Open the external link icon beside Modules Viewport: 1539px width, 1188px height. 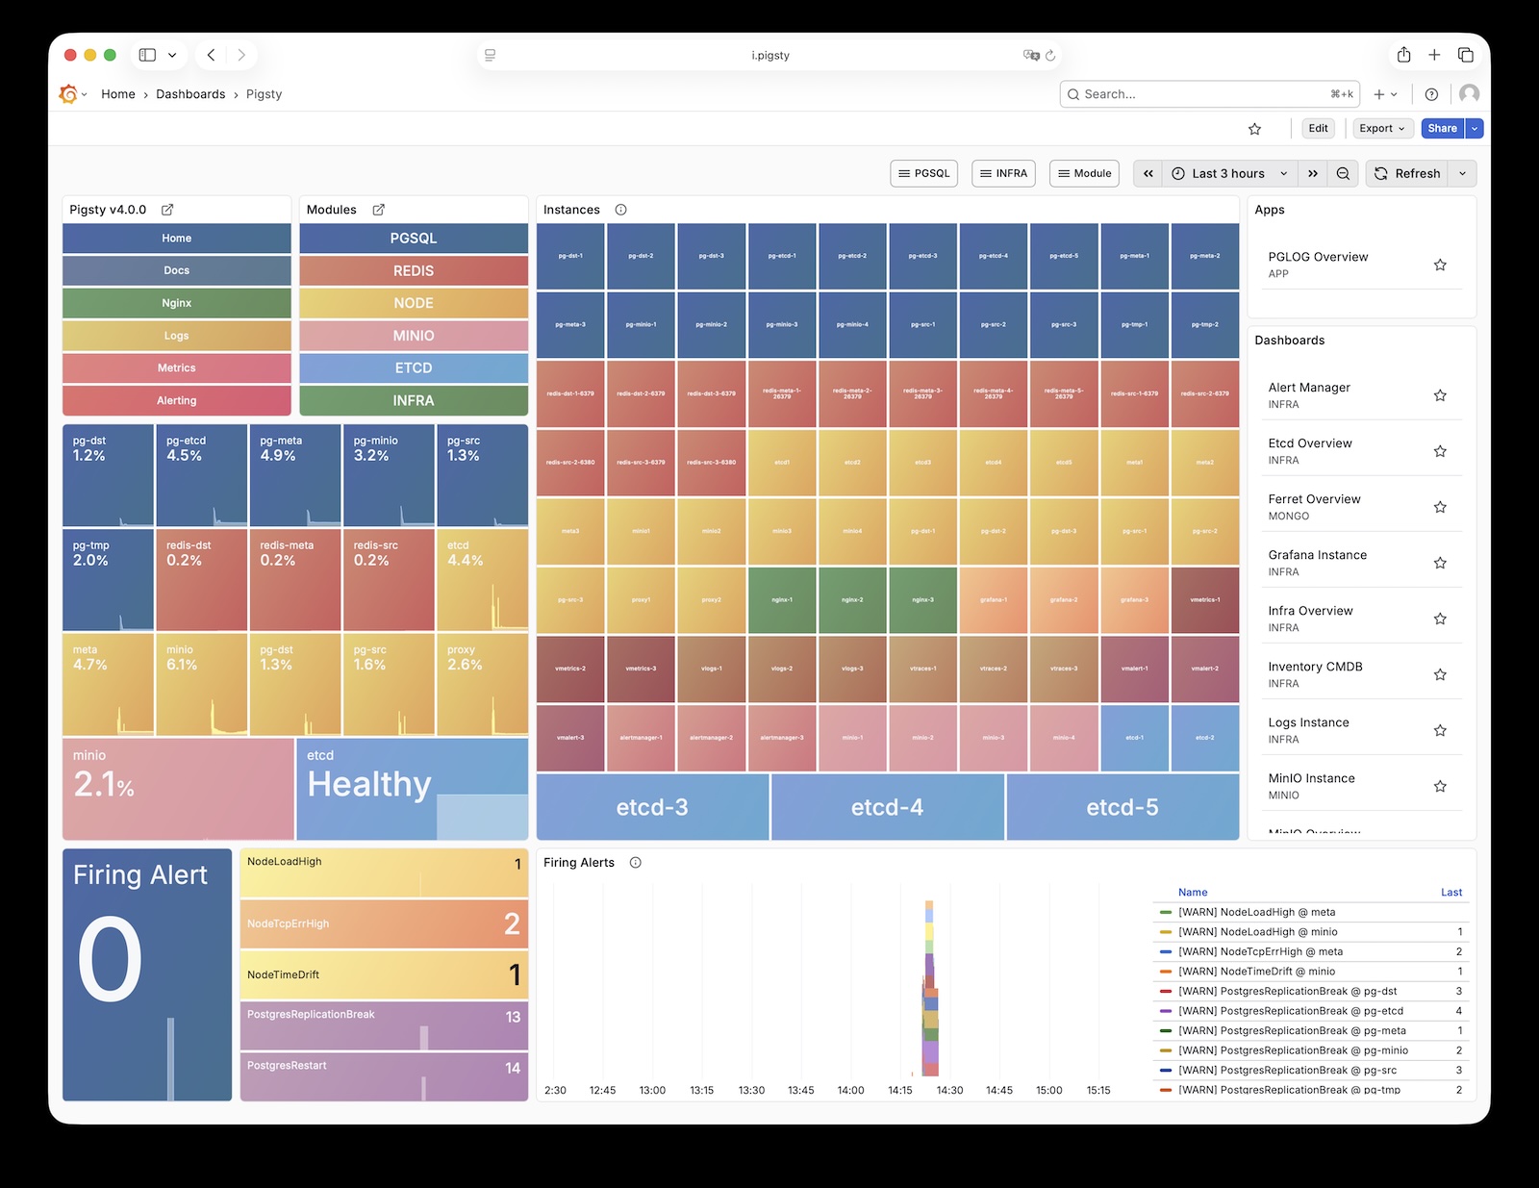click(378, 210)
